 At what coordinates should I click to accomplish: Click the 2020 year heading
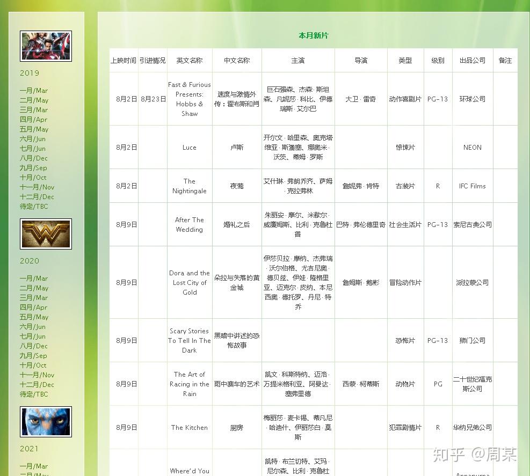pos(30,261)
